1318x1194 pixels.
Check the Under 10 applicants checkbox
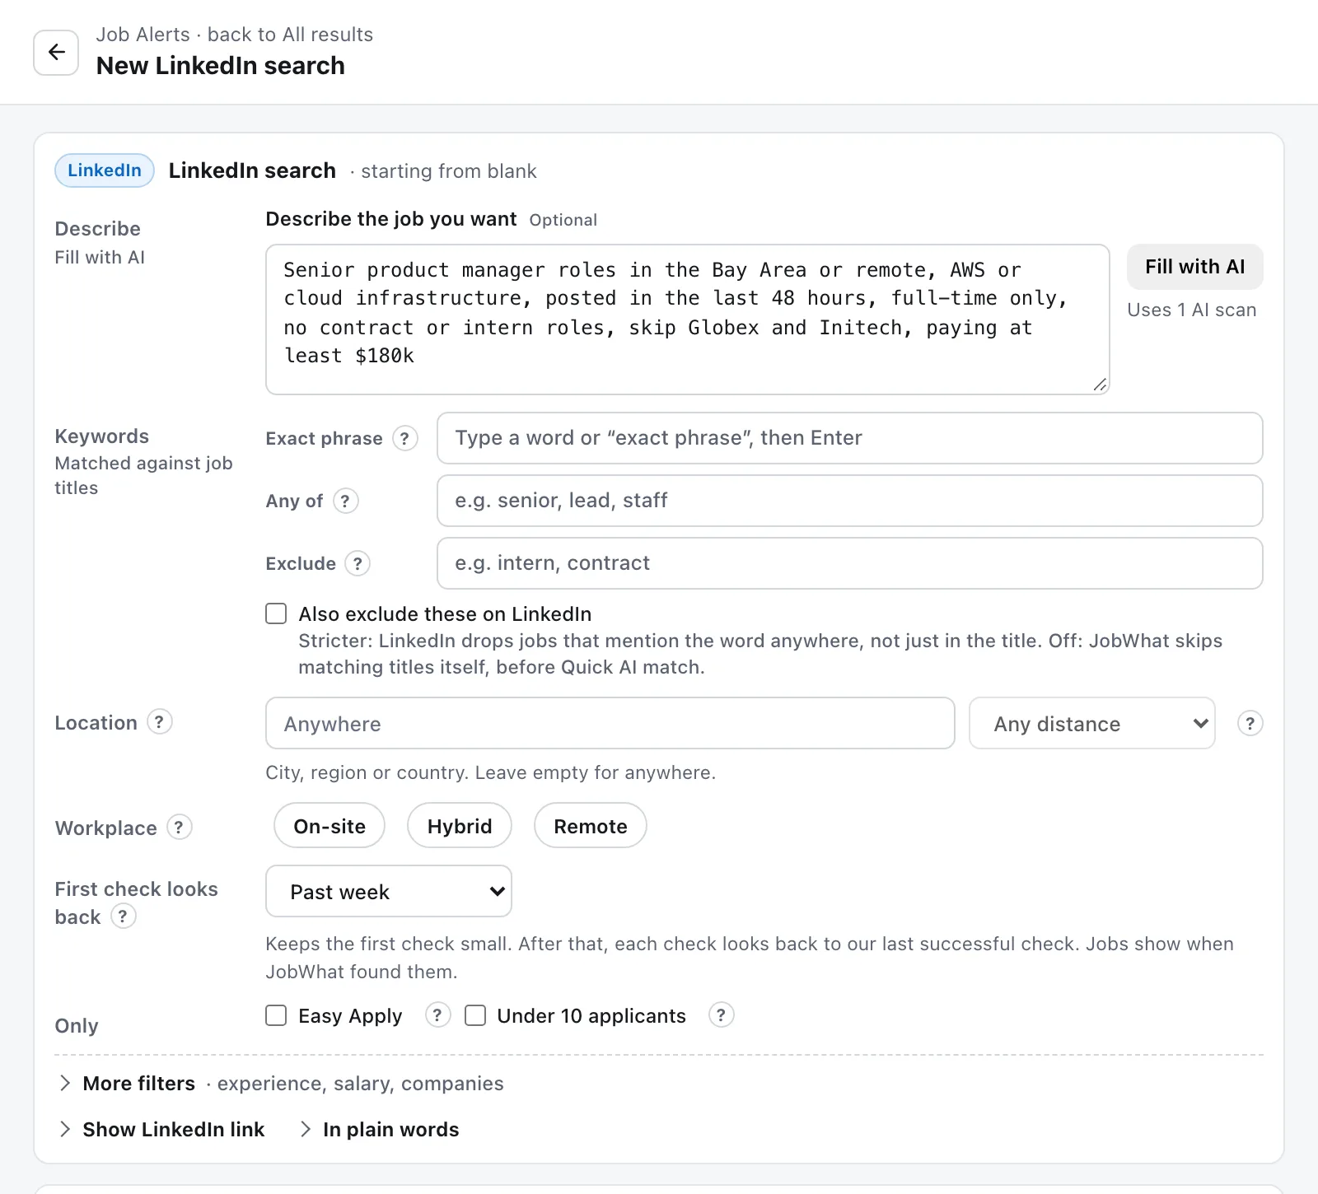point(475,1015)
